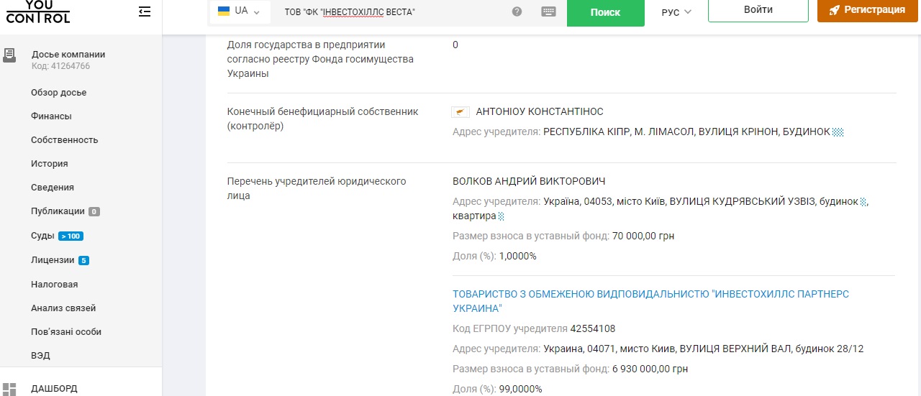921x396 pixels.
Task: Click the > 100 badge next to Суды
Action: (71, 236)
